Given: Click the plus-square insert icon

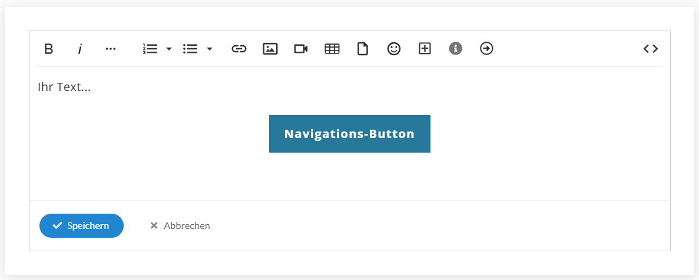Looking at the screenshot, I should coord(425,49).
